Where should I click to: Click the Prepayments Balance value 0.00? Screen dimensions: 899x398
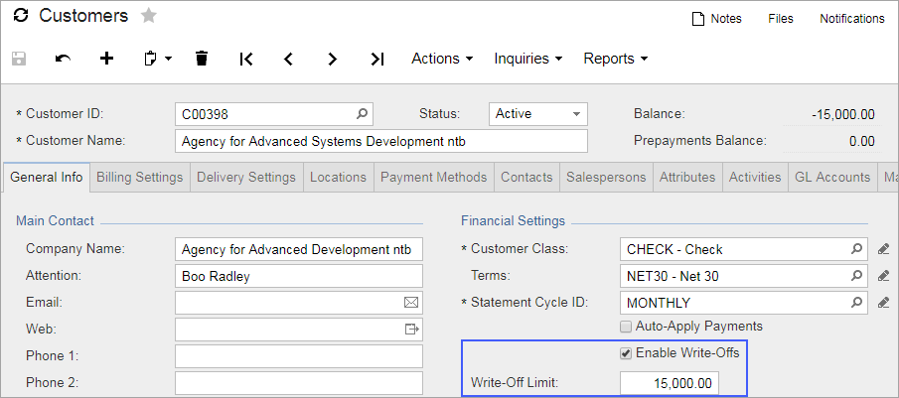[861, 142]
